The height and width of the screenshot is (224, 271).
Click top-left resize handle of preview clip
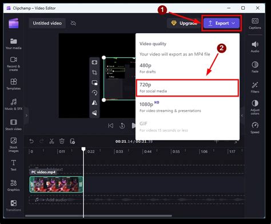(104, 58)
